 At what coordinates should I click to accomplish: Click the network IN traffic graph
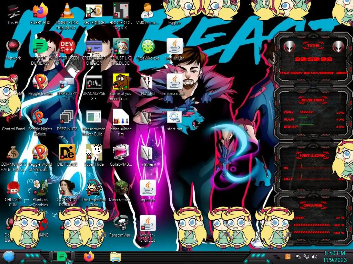point(312,166)
